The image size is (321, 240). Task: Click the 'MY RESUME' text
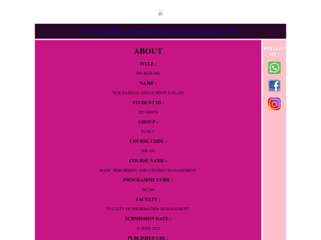(148, 73)
